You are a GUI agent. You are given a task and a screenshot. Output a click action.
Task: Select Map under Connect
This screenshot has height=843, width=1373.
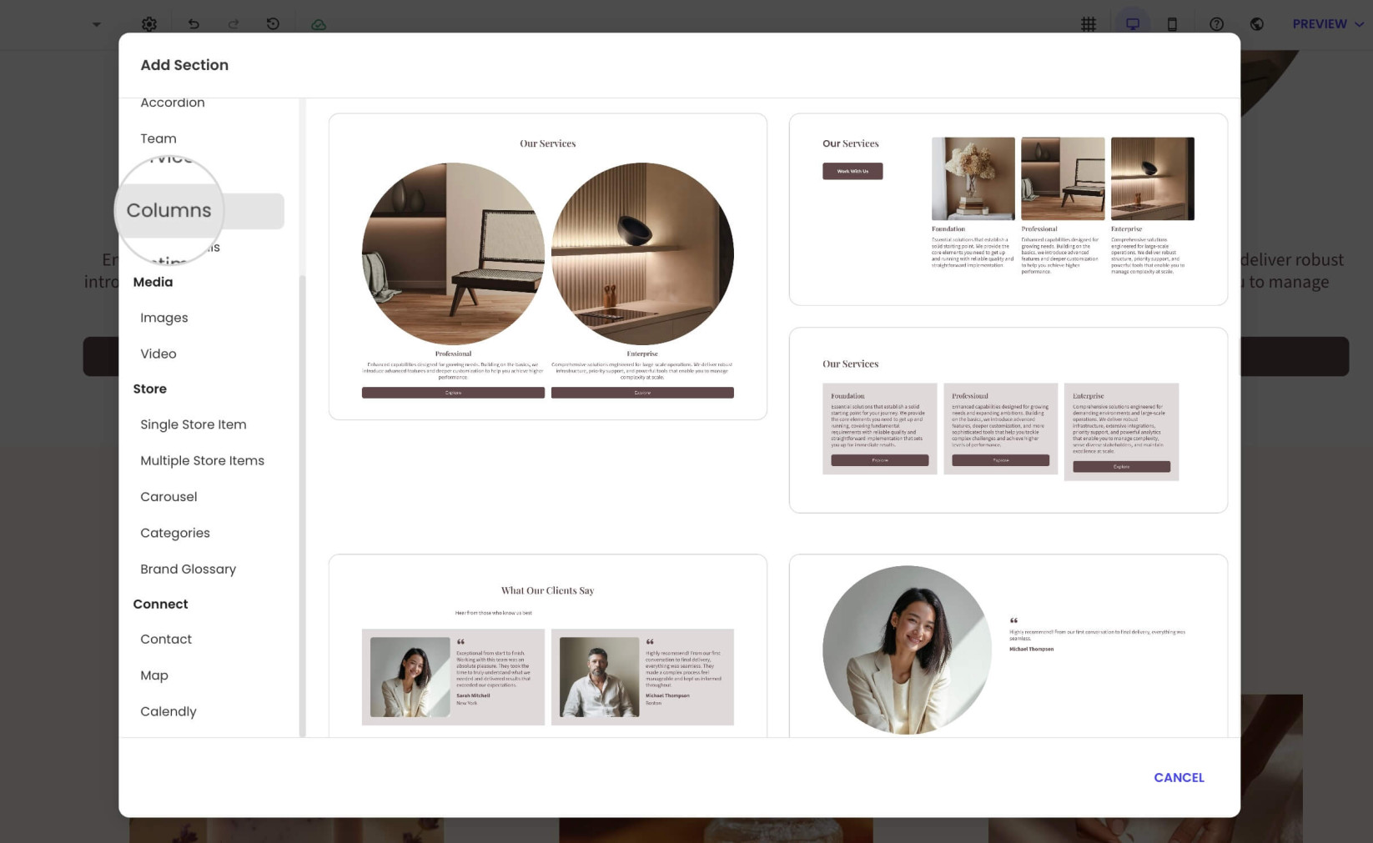point(154,675)
